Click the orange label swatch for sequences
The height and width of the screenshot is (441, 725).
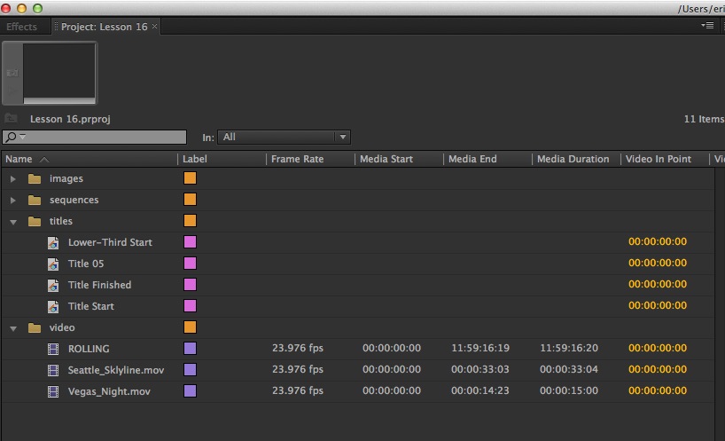[190, 200]
